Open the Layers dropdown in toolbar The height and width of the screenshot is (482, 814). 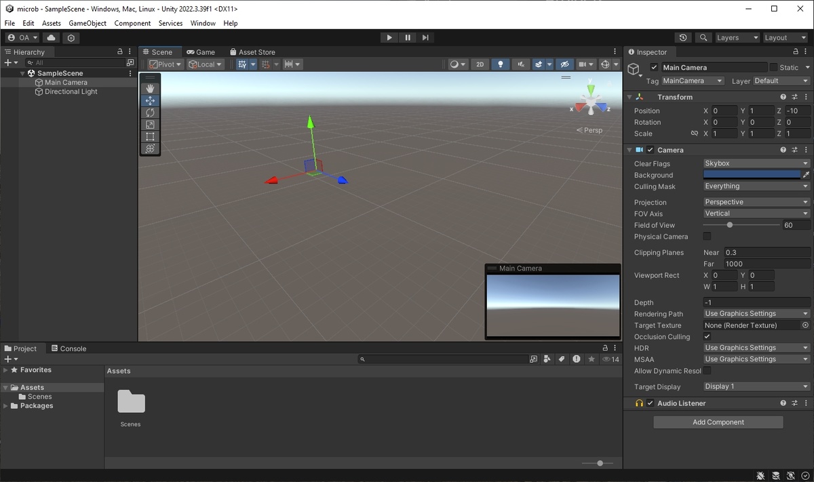(737, 38)
